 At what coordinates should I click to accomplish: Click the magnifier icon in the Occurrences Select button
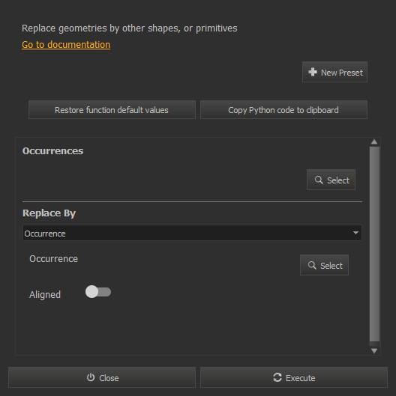coord(319,180)
